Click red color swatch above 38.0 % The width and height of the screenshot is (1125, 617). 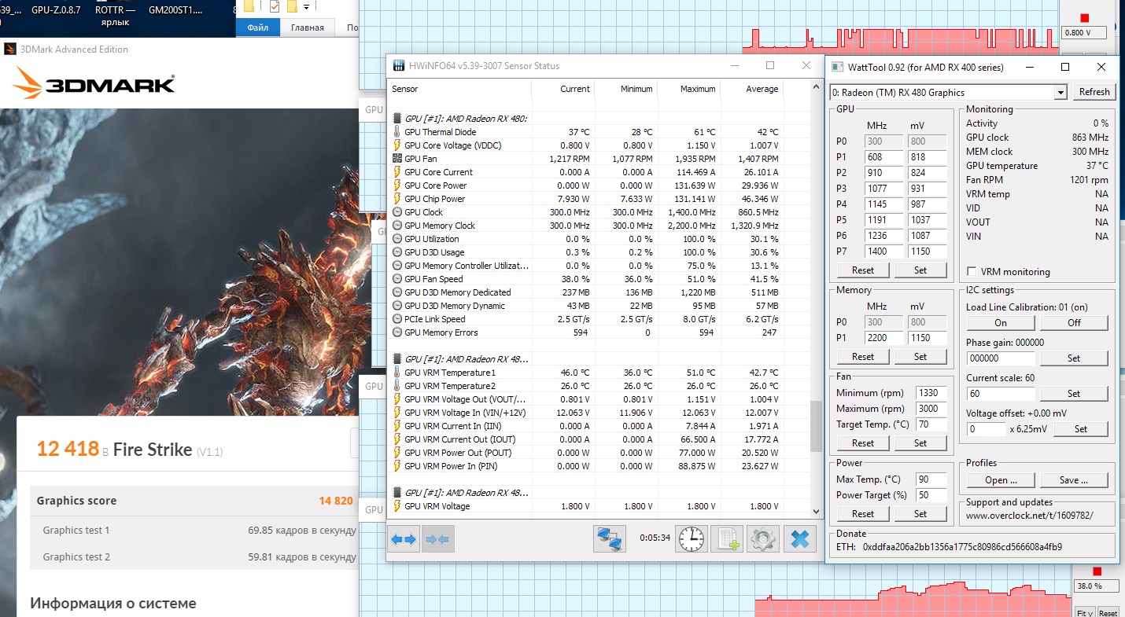pyautogui.click(x=1096, y=571)
